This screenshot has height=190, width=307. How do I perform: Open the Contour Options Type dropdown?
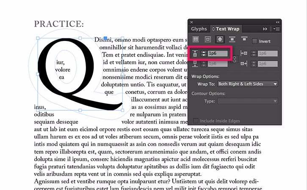247,101
